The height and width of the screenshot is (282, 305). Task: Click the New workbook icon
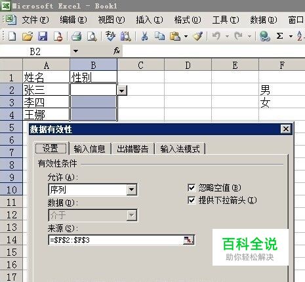[x=12, y=36]
